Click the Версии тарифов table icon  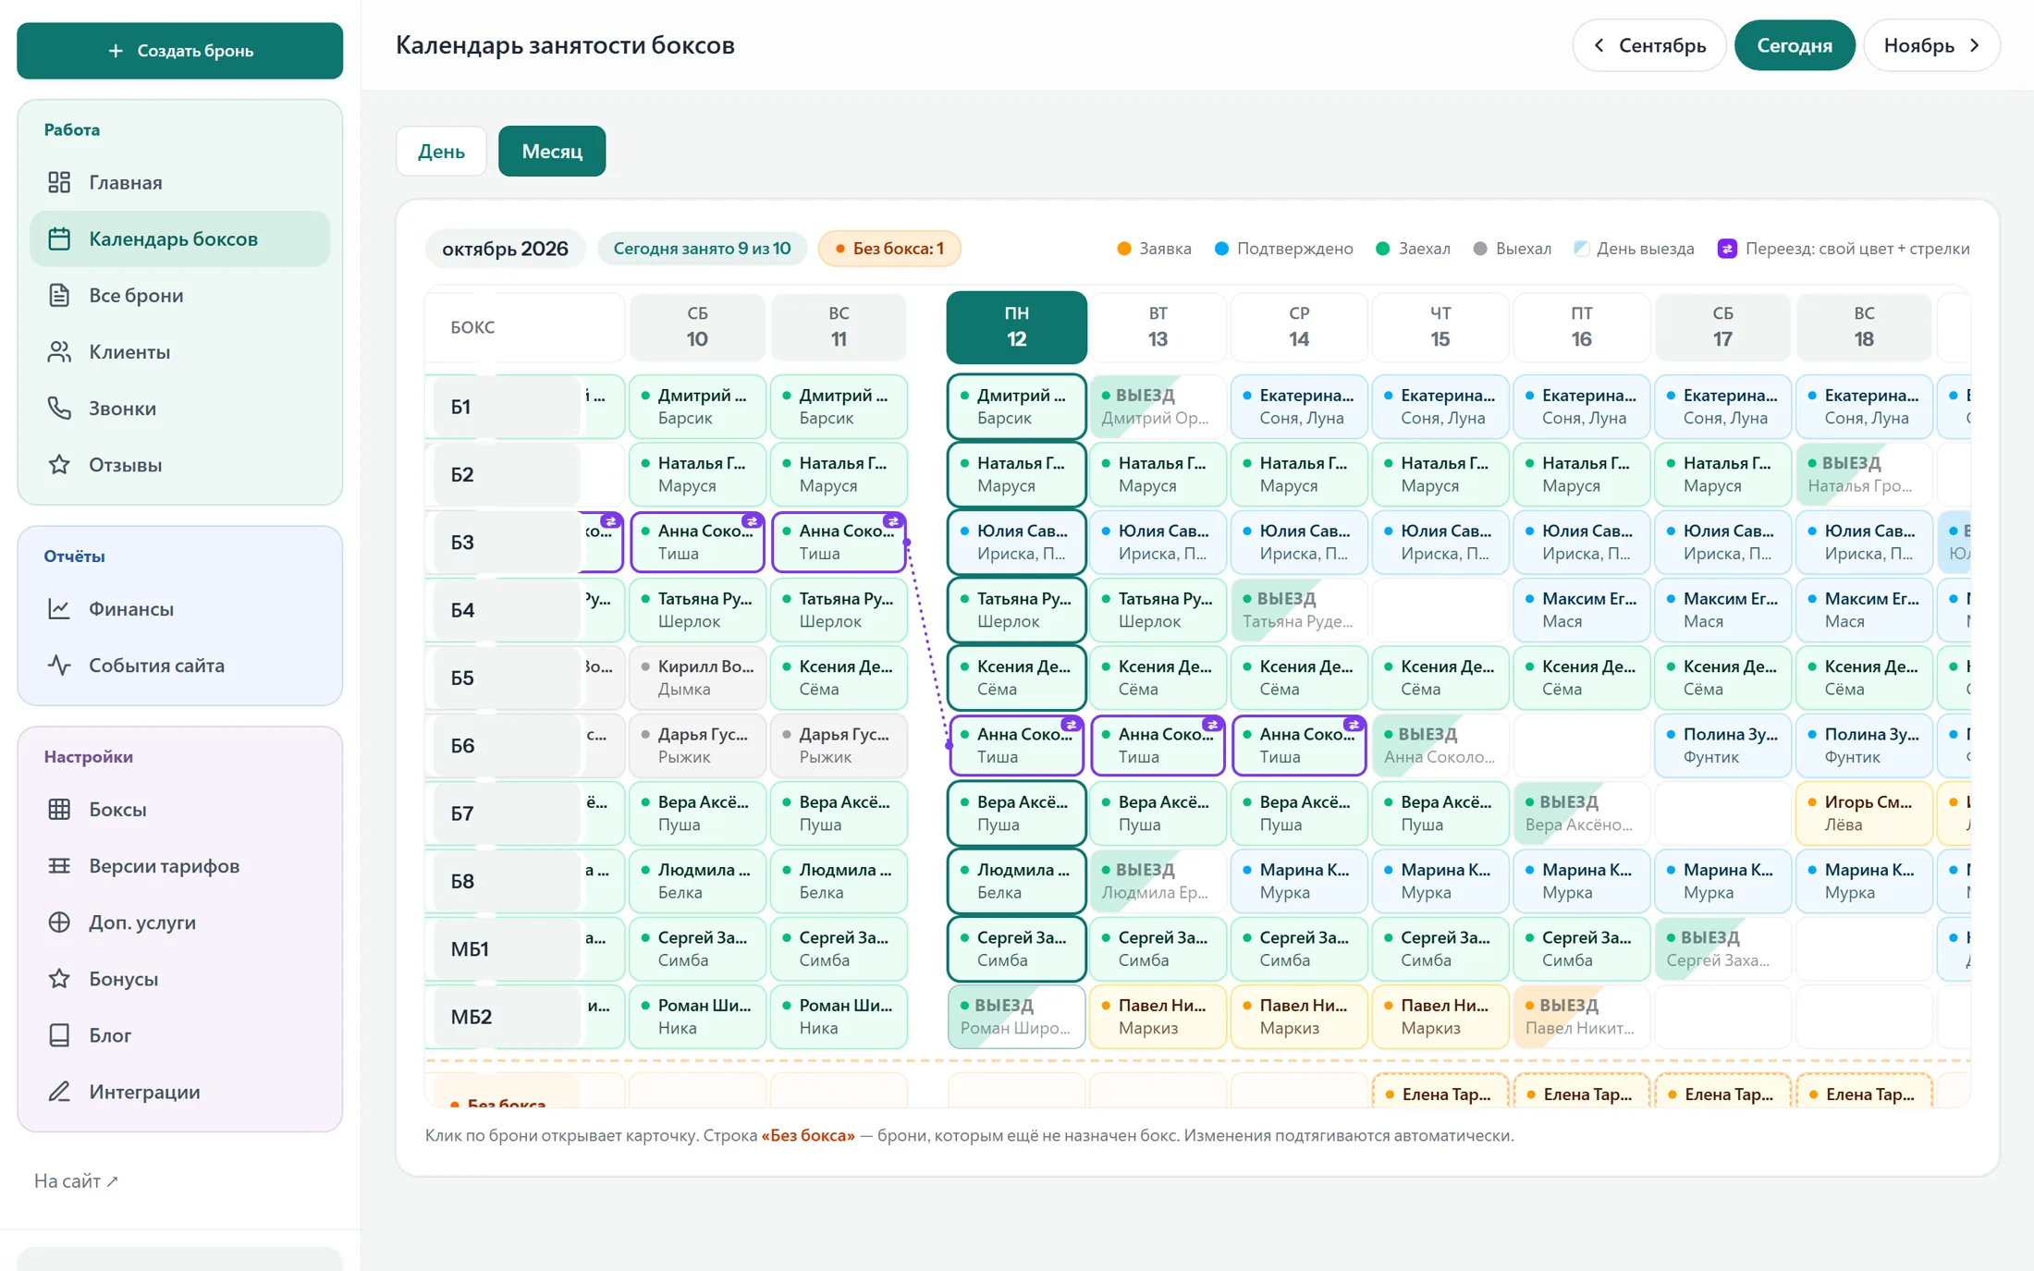pos(59,865)
